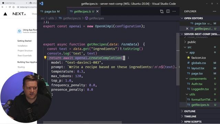Screen dimensions: 220x124
Task: Collapse the SERVER-NEXT-COMP folder section
Action: point(182,34)
